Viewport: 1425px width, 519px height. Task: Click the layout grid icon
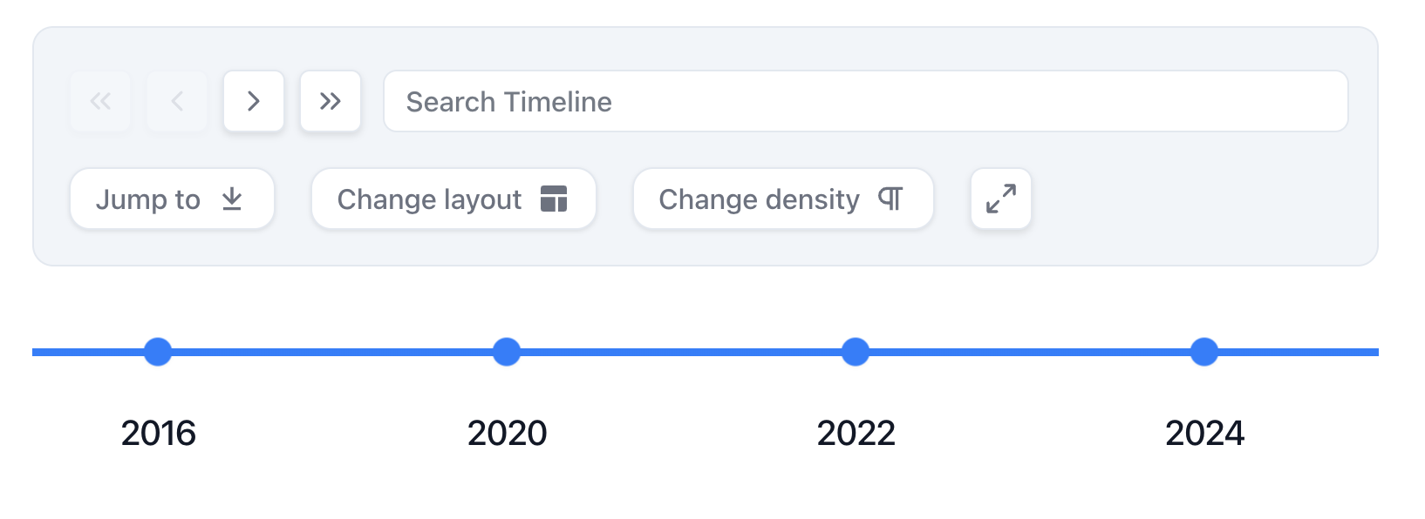pos(554,199)
